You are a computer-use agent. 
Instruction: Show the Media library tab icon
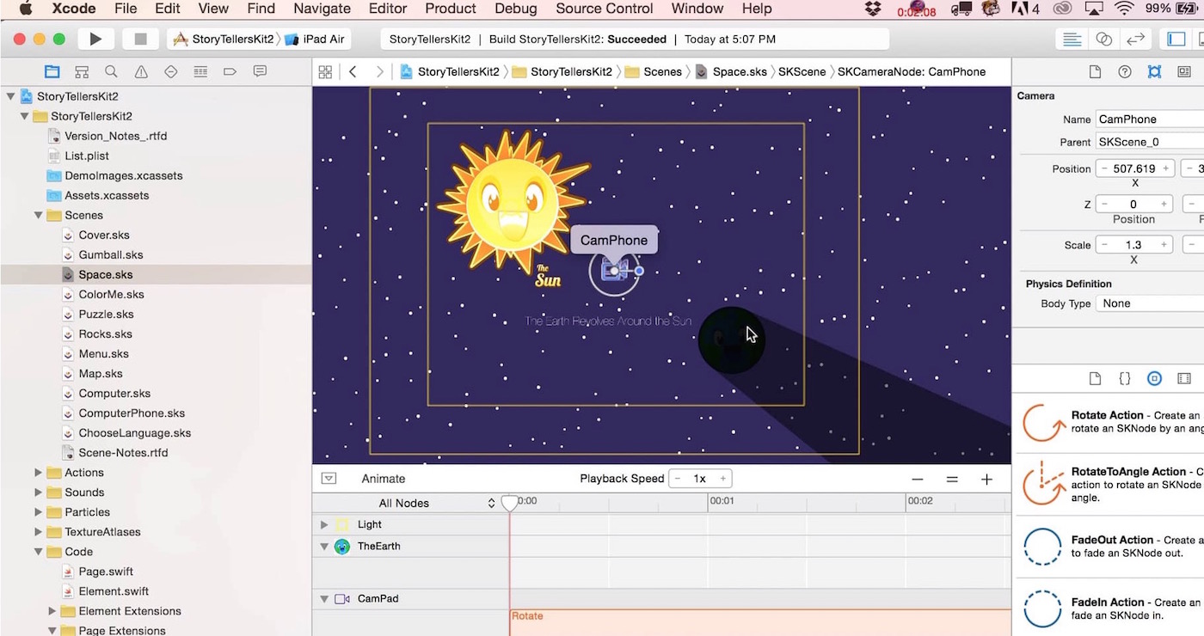(x=1184, y=378)
